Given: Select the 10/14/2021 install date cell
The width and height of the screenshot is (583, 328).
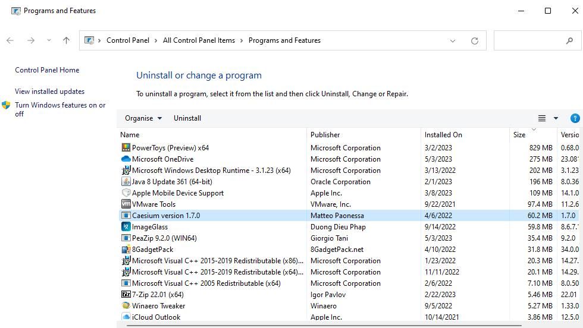Looking at the screenshot, I should (441, 317).
